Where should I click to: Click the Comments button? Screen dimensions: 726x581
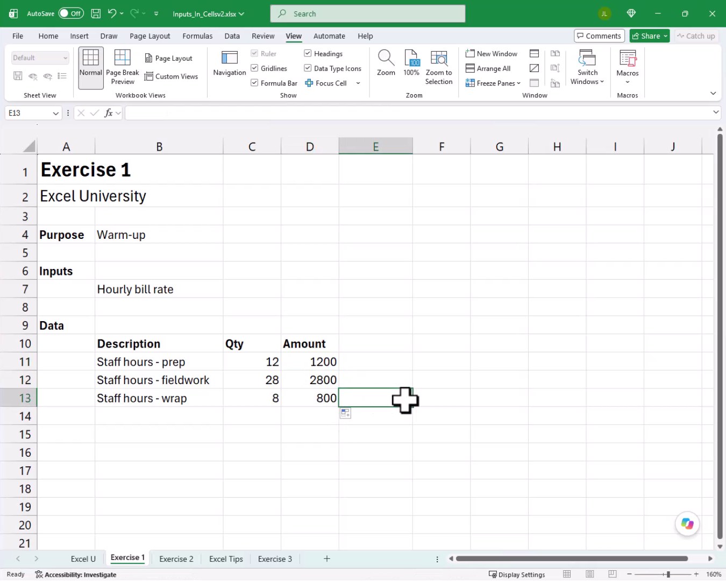[599, 36]
